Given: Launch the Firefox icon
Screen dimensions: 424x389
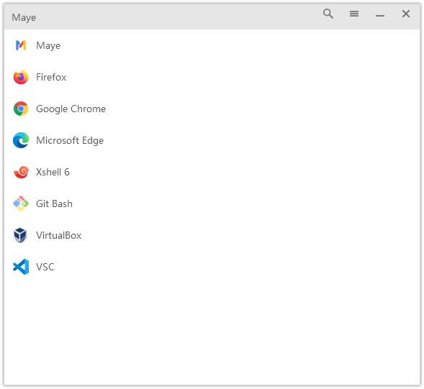Looking at the screenshot, I should [x=21, y=77].
